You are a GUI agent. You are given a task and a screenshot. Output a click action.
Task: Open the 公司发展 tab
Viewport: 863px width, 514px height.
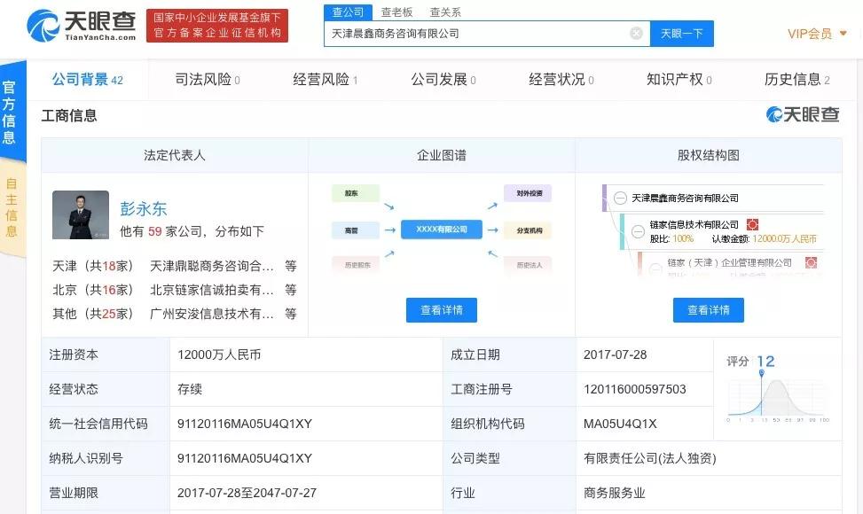tap(443, 80)
